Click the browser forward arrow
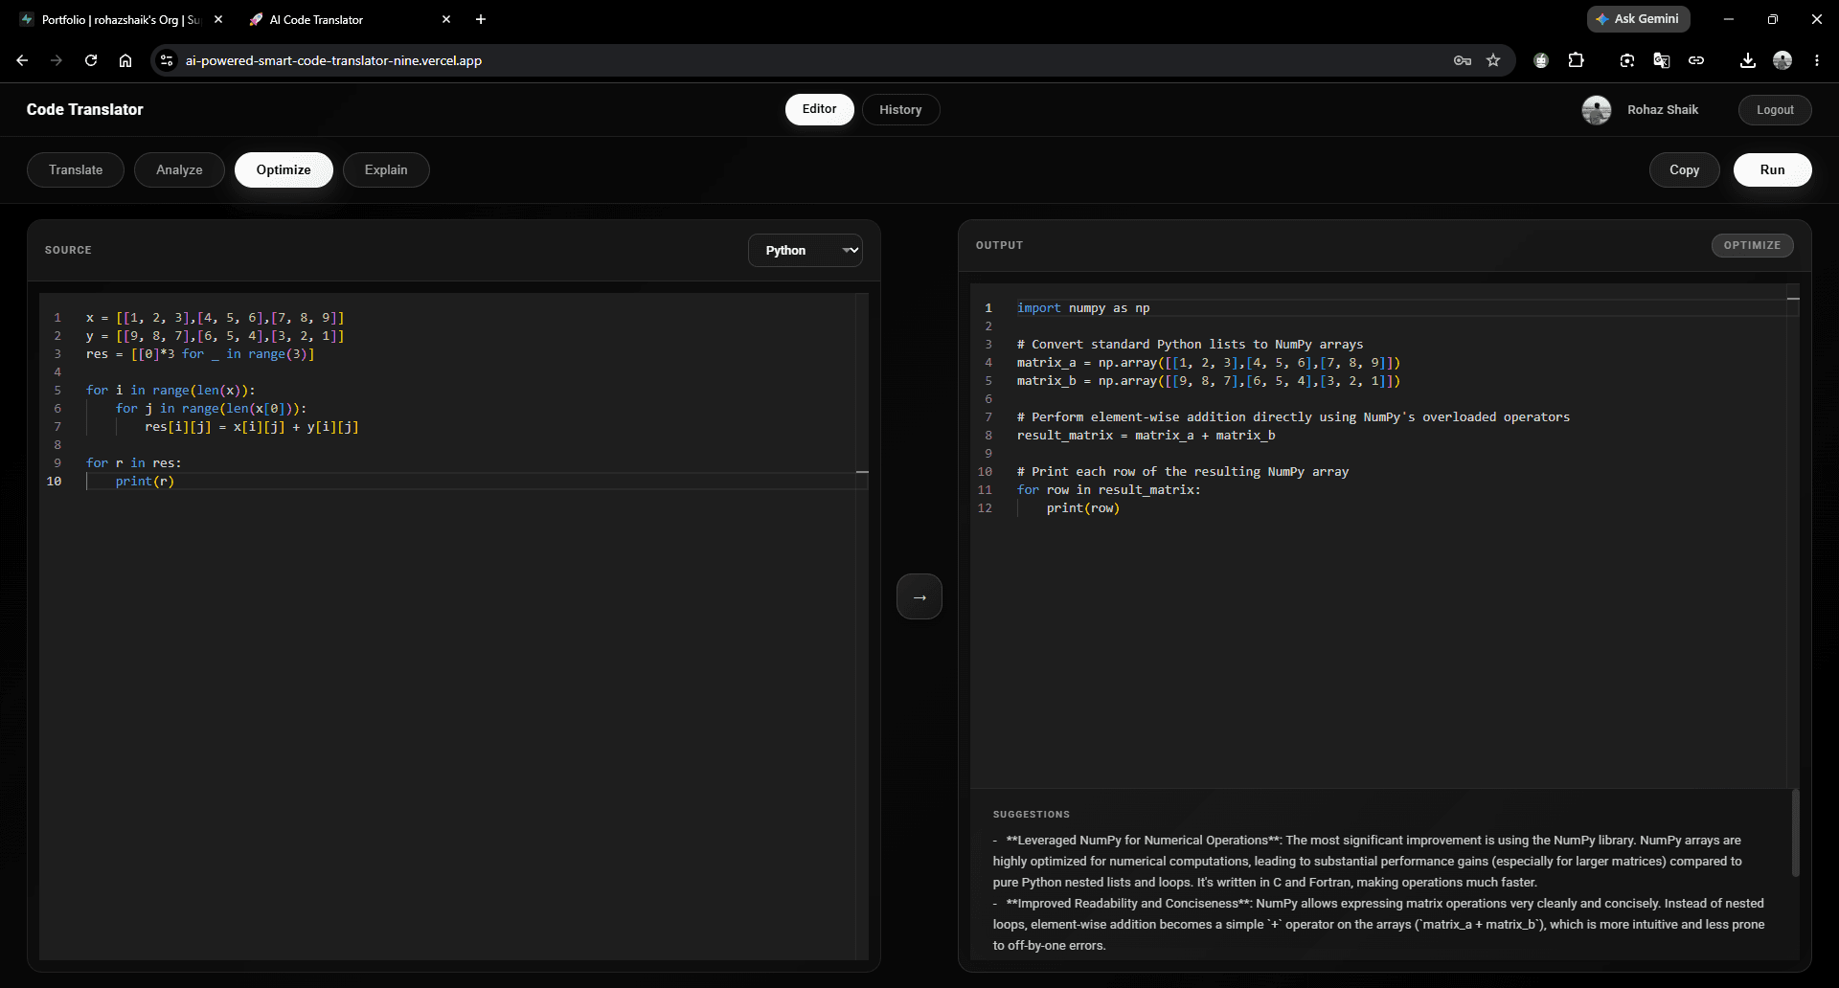 click(57, 60)
